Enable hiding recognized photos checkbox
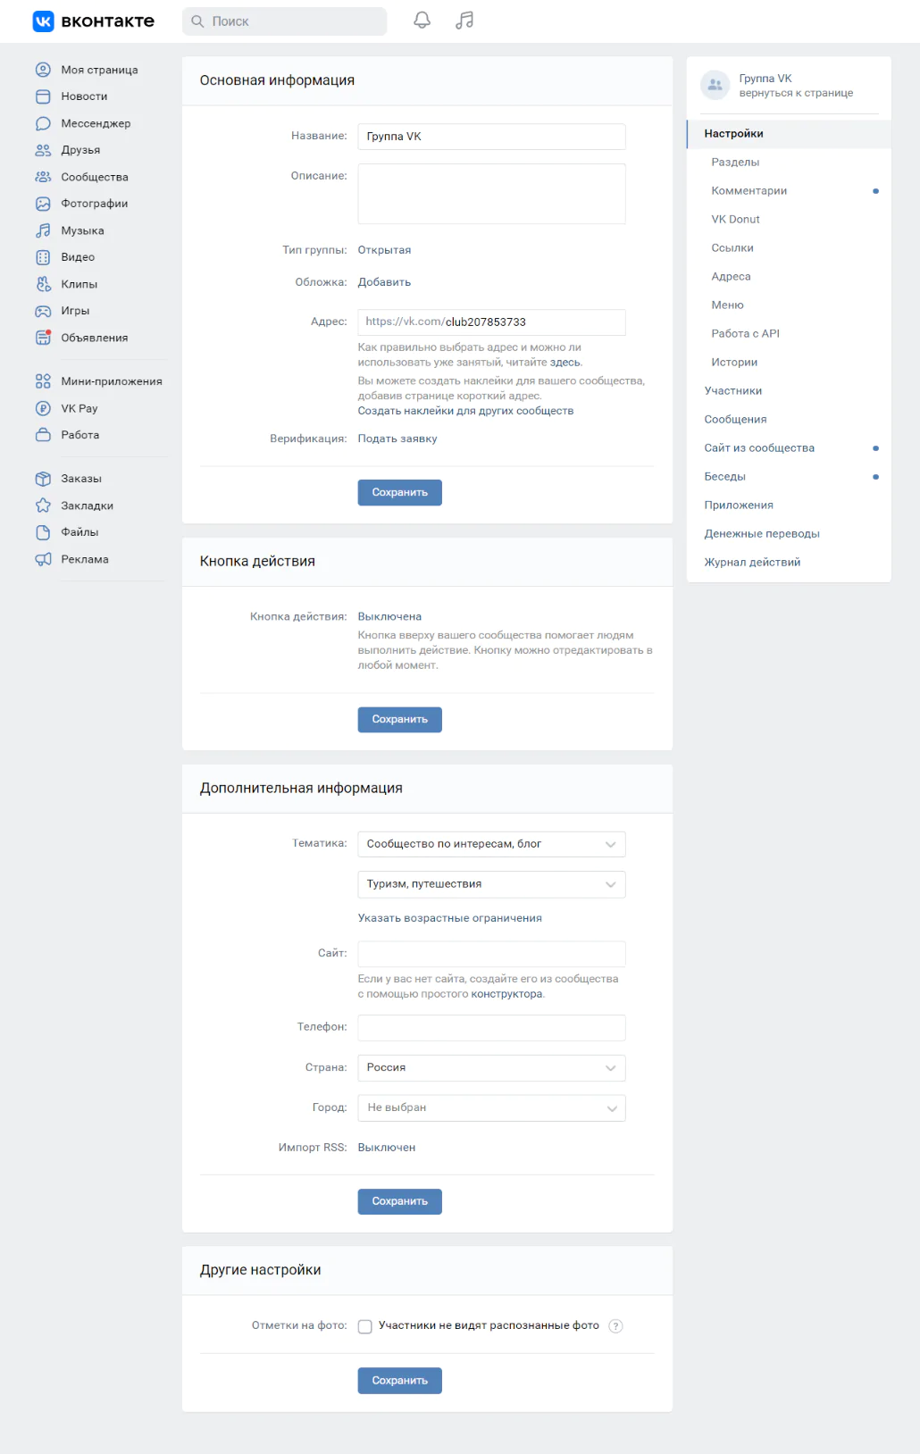Viewport: 920px width, 1454px height. 365,1326
